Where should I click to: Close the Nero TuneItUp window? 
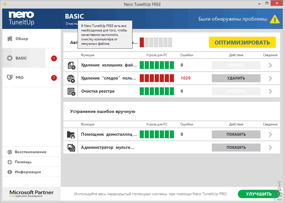(277, 3)
